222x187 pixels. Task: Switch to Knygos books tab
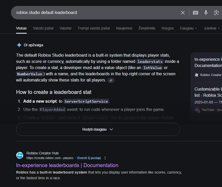(168, 28)
